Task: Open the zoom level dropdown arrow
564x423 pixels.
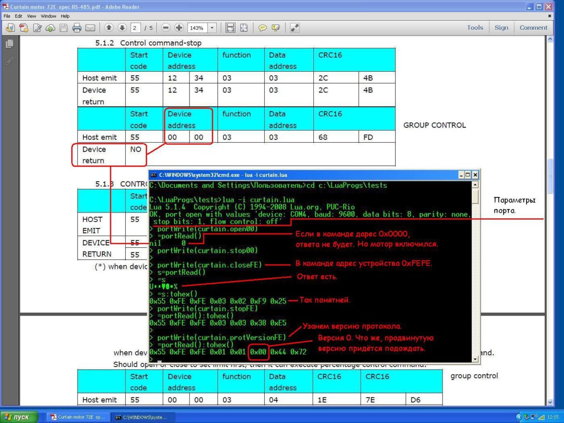Action: (x=212, y=27)
